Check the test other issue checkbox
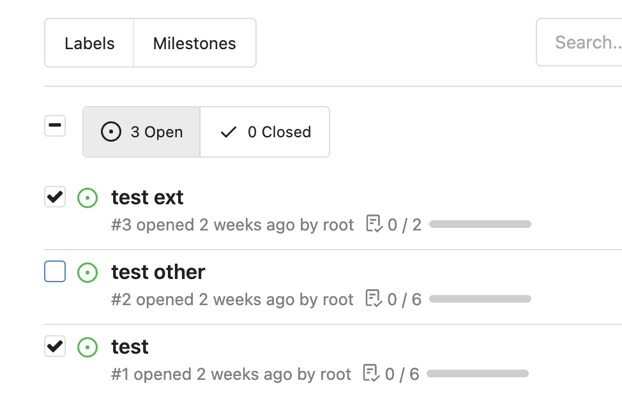 [55, 271]
